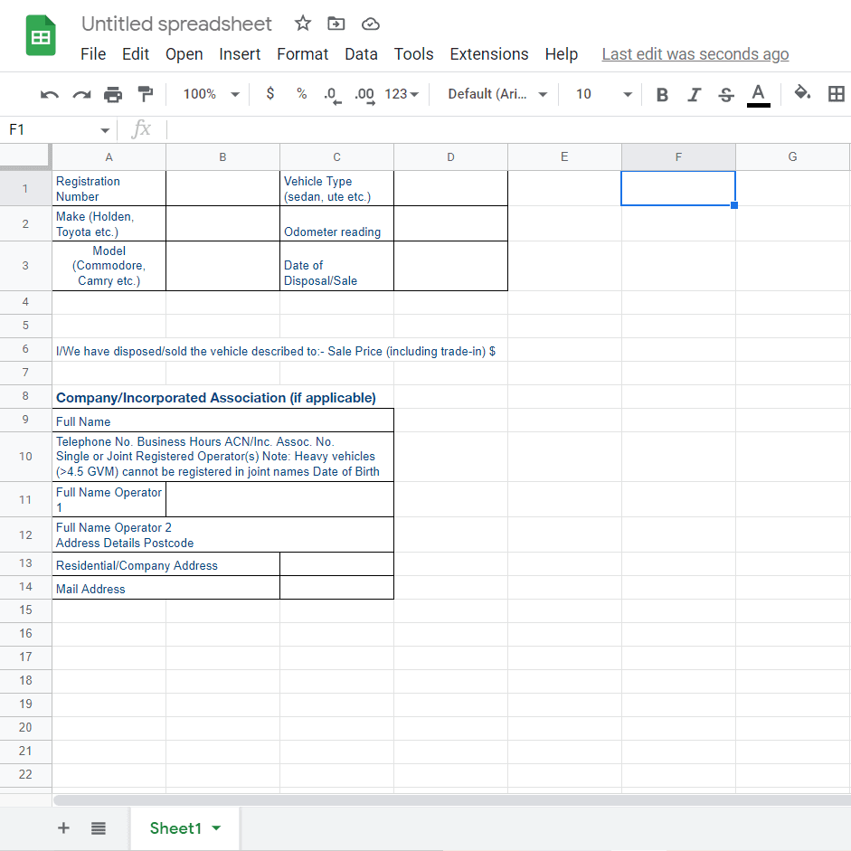Click the formula bar input
Screen dimensions: 851x851
pos(508,129)
